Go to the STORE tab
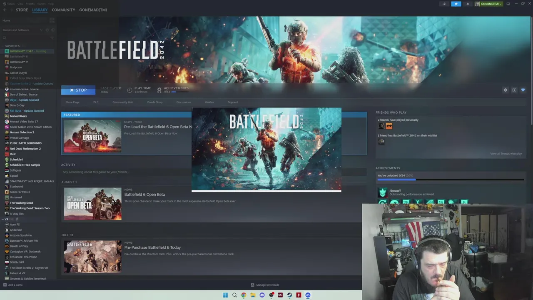The width and height of the screenshot is (533, 300). point(22,10)
